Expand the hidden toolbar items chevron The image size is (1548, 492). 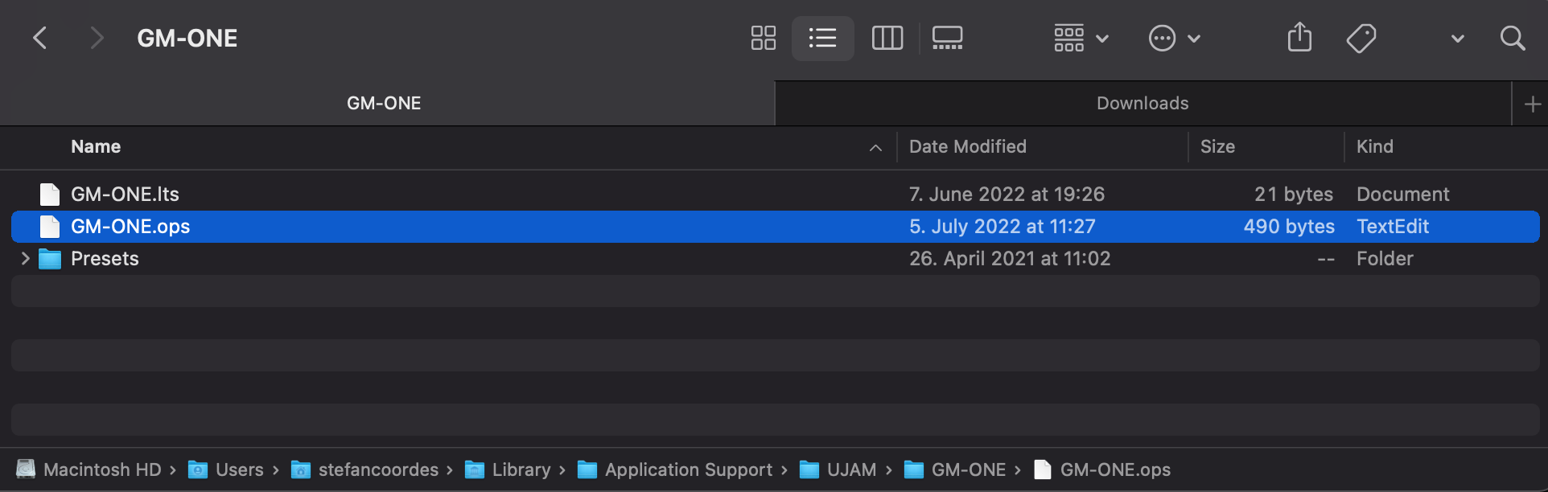point(1457,38)
